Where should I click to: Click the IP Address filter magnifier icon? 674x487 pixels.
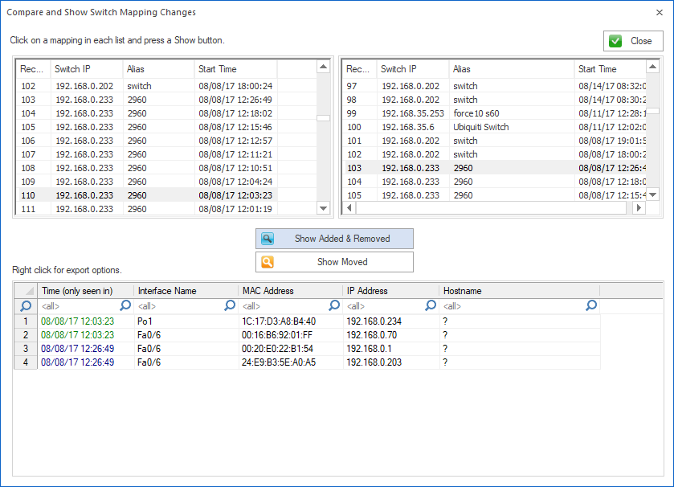point(430,305)
